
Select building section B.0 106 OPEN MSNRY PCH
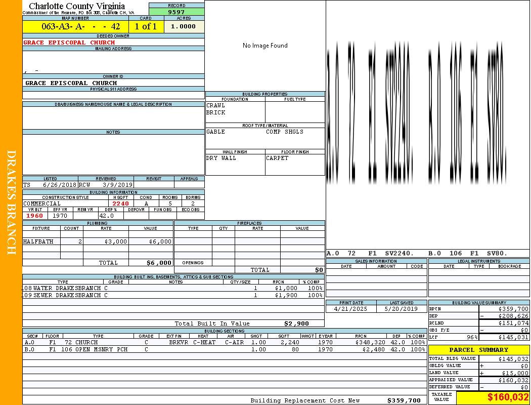pos(225,349)
